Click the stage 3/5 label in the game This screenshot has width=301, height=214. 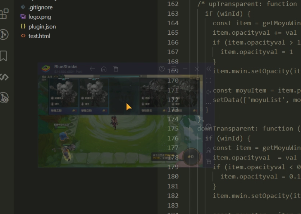(x=47, y=77)
